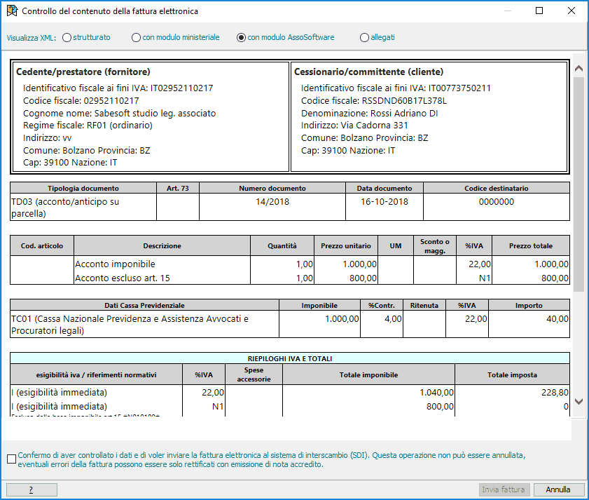Click the 'Codice destinatario' column header

[497, 188]
